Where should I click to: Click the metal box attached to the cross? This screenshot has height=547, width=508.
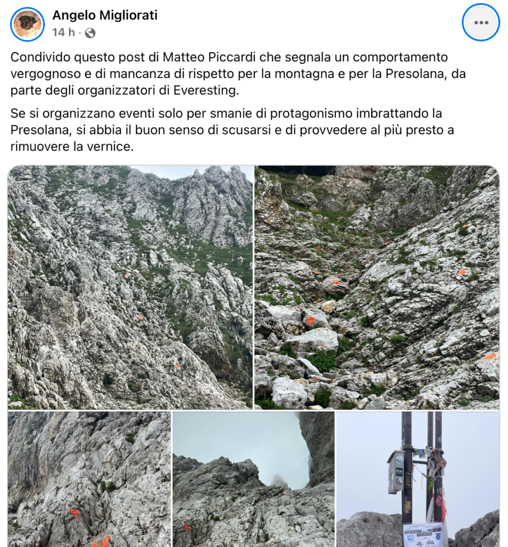coord(396,472)
